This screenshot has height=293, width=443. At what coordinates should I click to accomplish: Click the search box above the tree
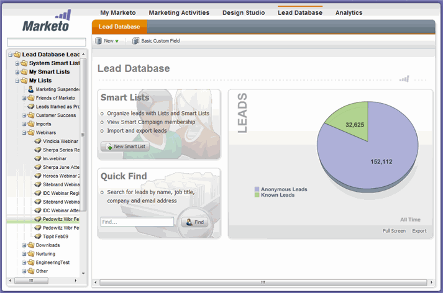point(47,42)
